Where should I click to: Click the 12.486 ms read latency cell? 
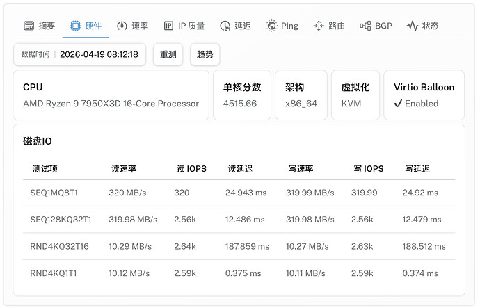point(245,220)
